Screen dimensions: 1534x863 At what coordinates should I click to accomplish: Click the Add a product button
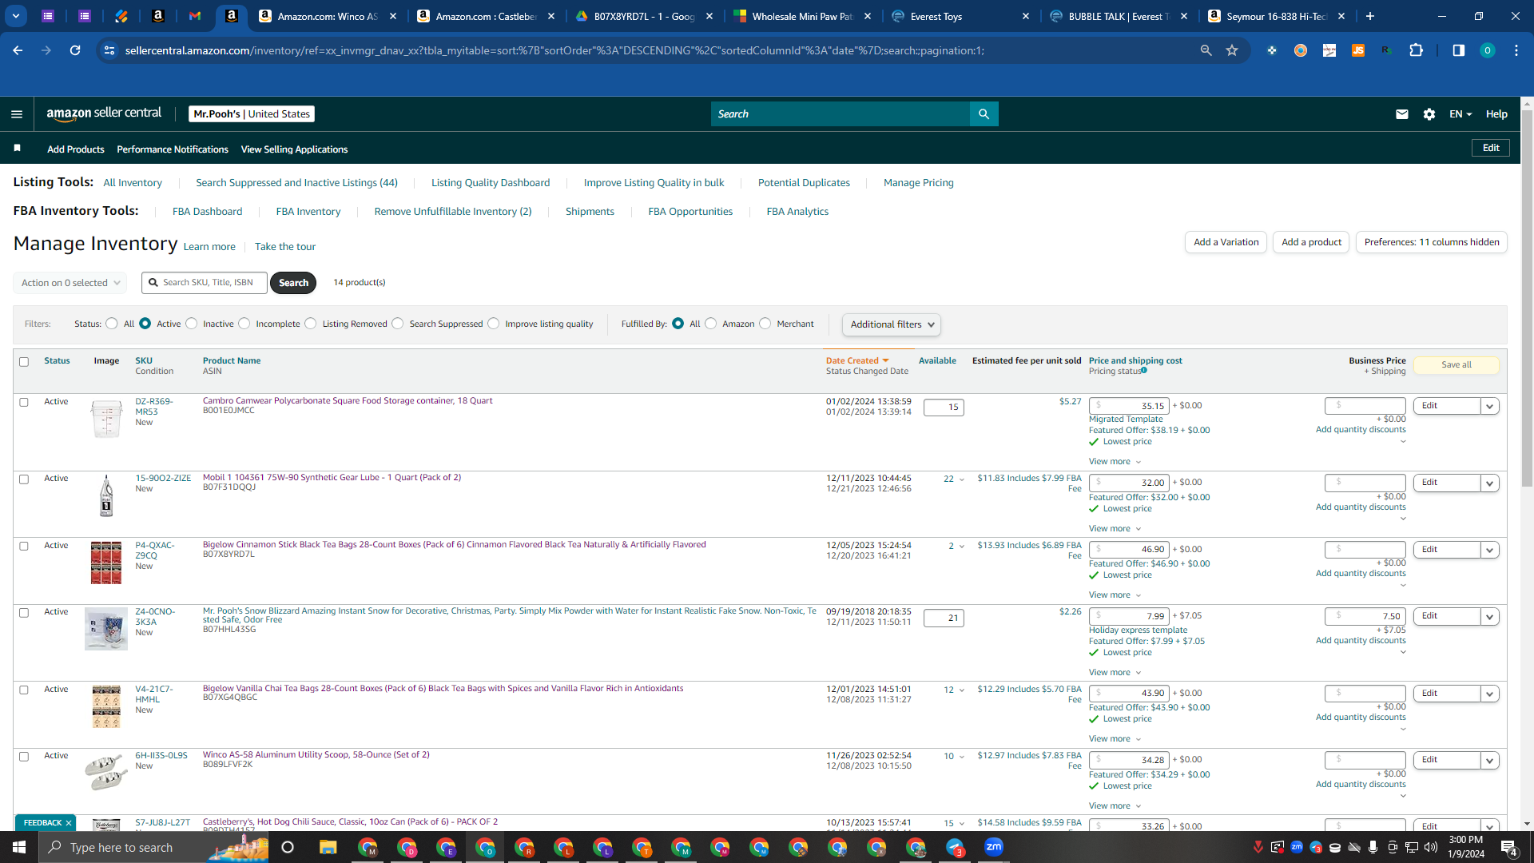(1311, 242)
